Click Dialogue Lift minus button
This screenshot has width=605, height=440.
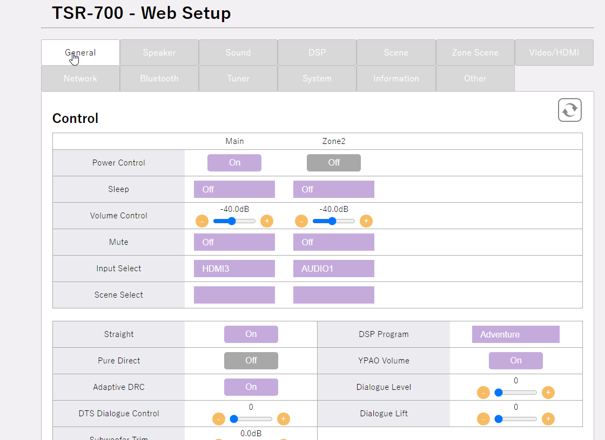[483, 419]
